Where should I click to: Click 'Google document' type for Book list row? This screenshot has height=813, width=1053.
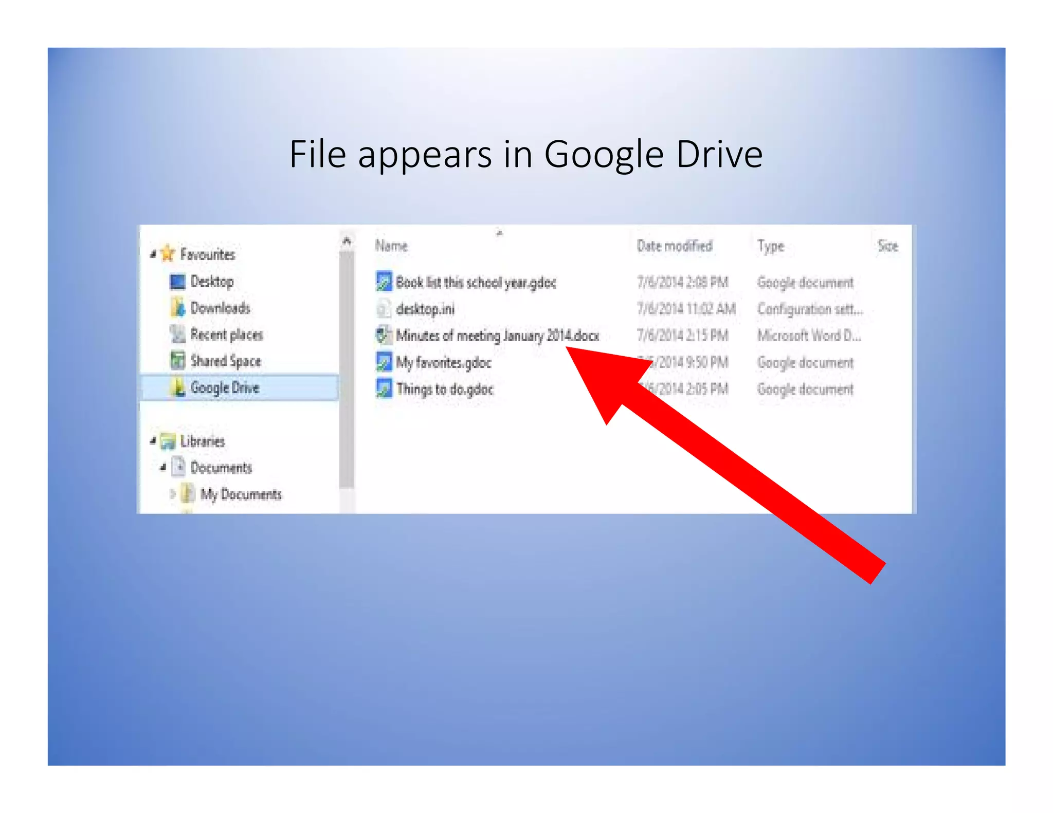[x=805, y=283]
